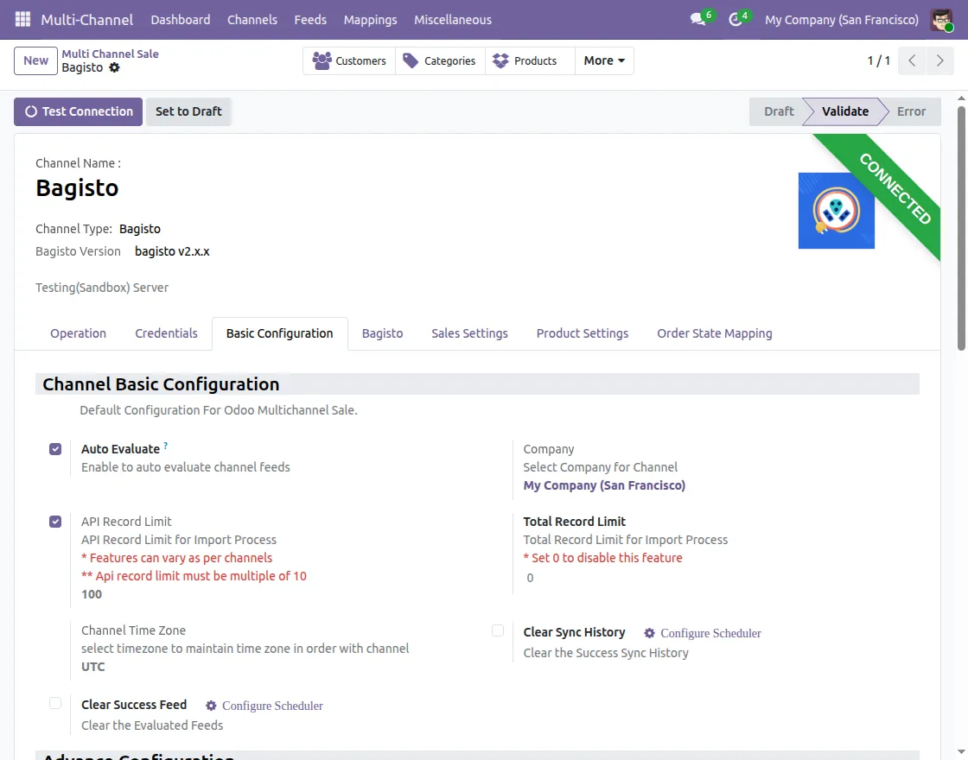Click the Total Record Limit value 0

click(530, 578)
